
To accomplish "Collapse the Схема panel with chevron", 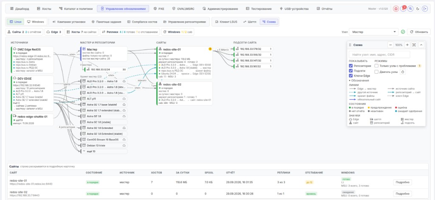I will [x=421, y=45].
